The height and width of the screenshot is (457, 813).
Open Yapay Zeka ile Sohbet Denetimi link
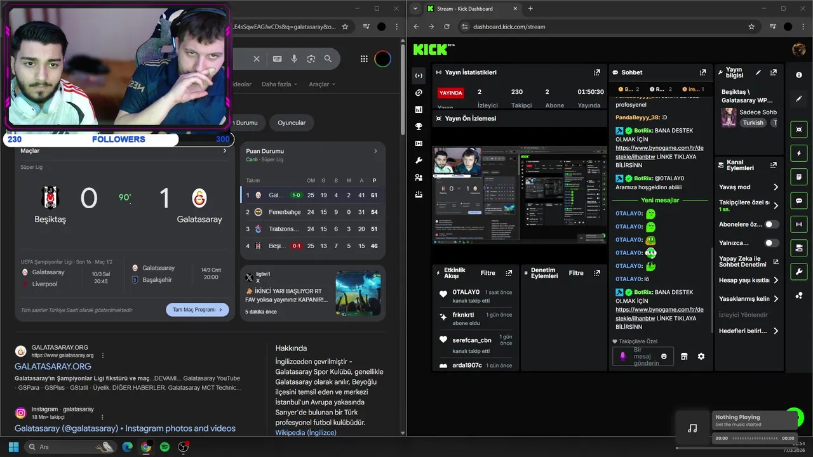coord(749,262)
